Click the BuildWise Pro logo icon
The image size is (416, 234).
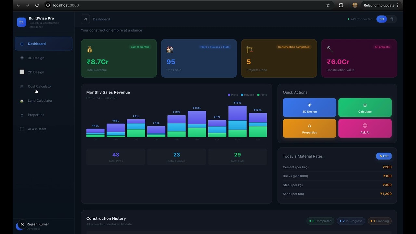[21, 22]
